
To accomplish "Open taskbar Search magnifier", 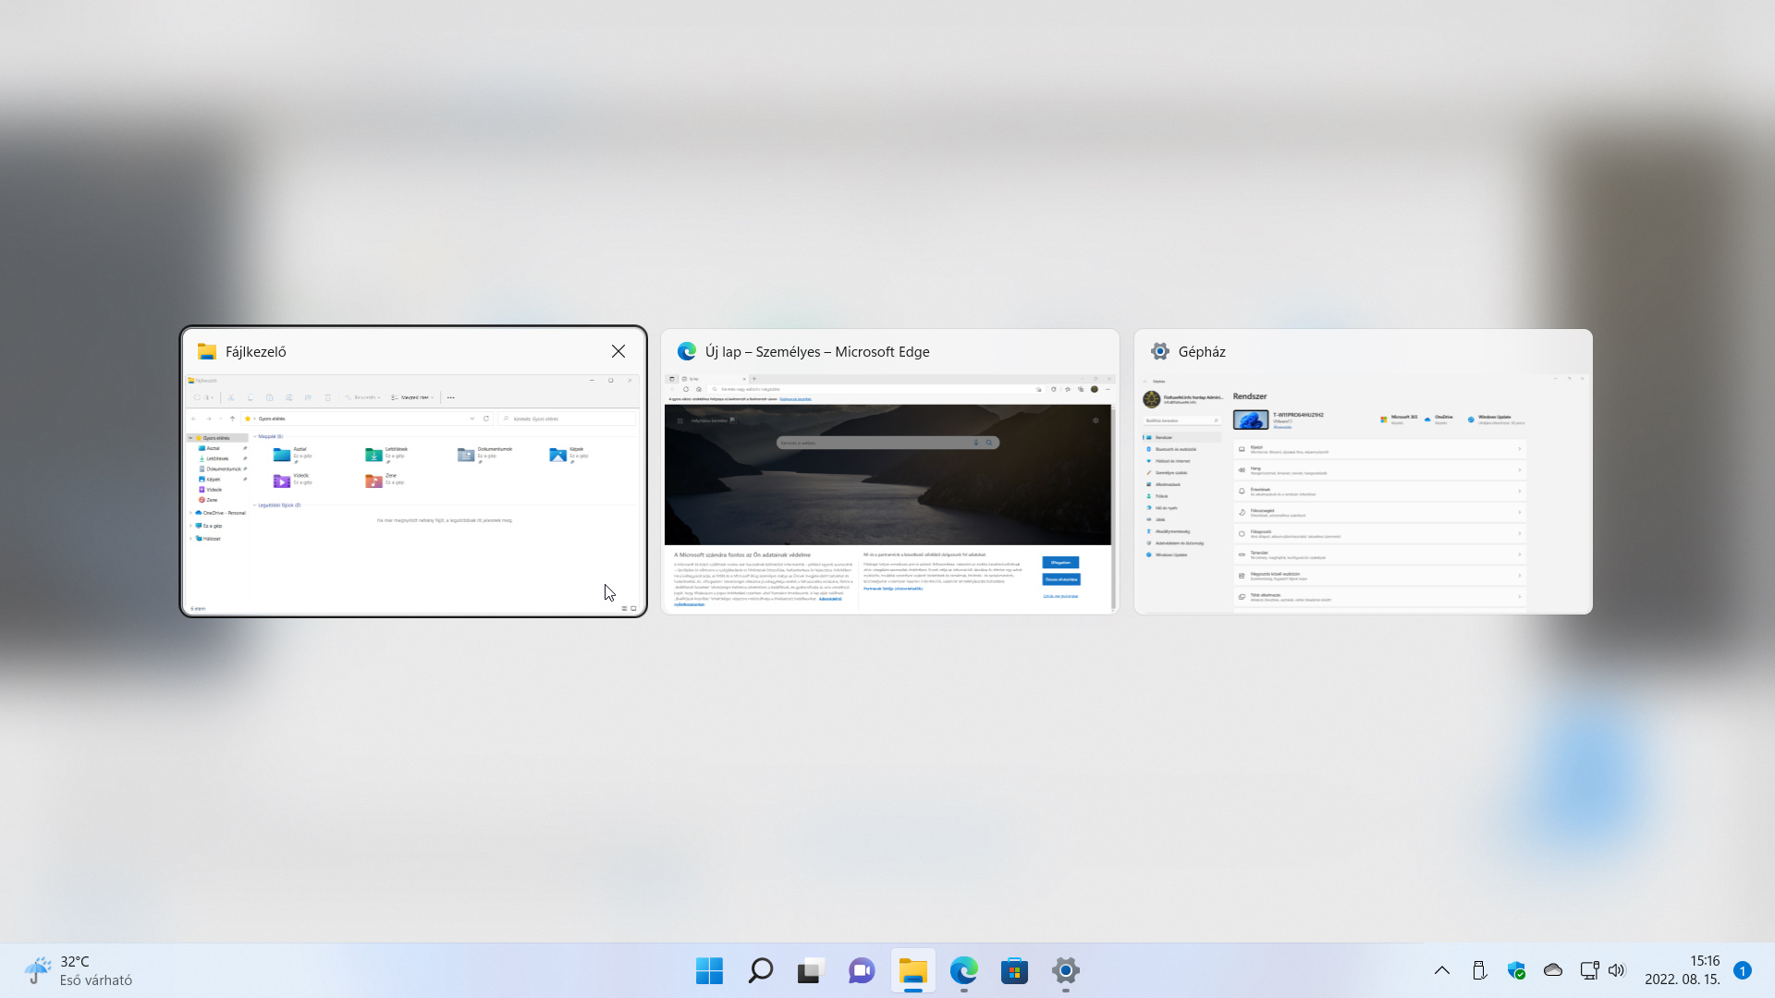I will point(760,970).
